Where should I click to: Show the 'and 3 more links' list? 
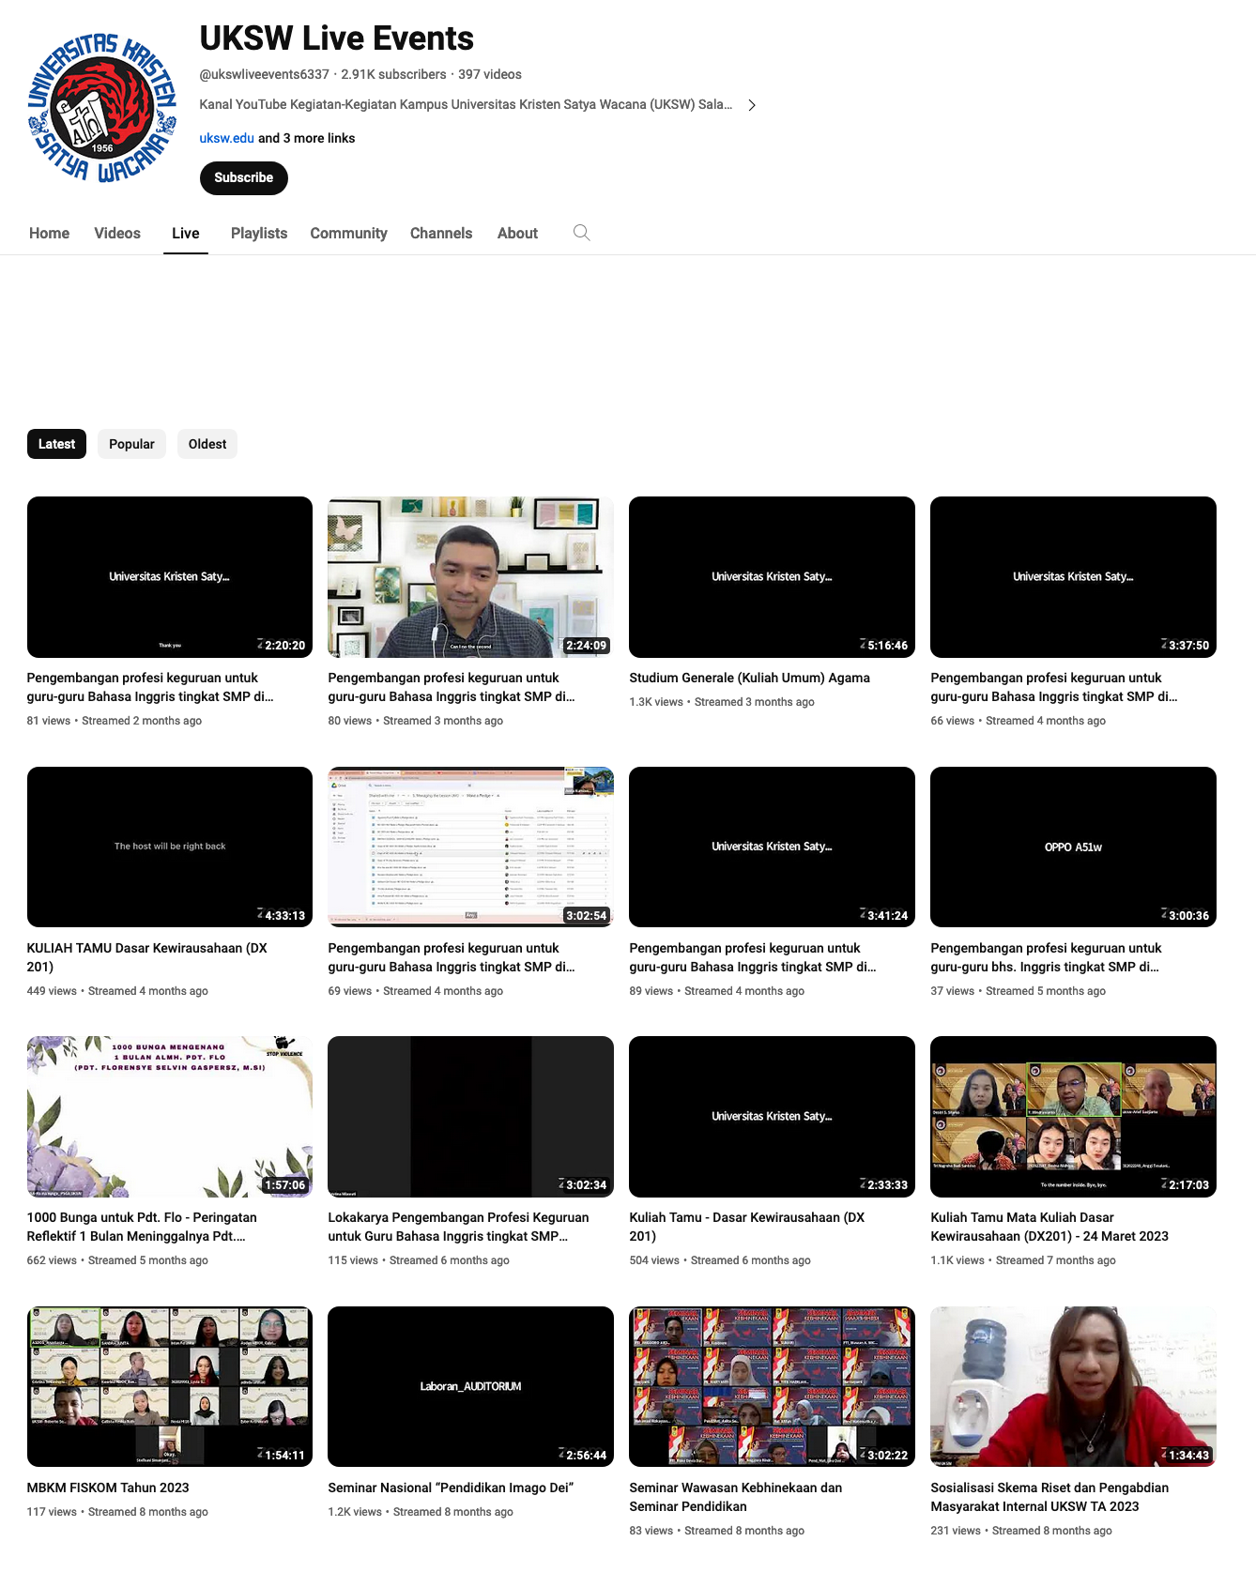coord(306,138)
